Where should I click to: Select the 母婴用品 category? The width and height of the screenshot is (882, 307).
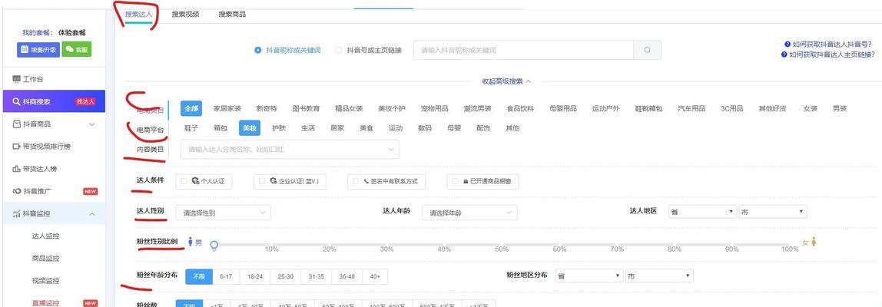563,108
